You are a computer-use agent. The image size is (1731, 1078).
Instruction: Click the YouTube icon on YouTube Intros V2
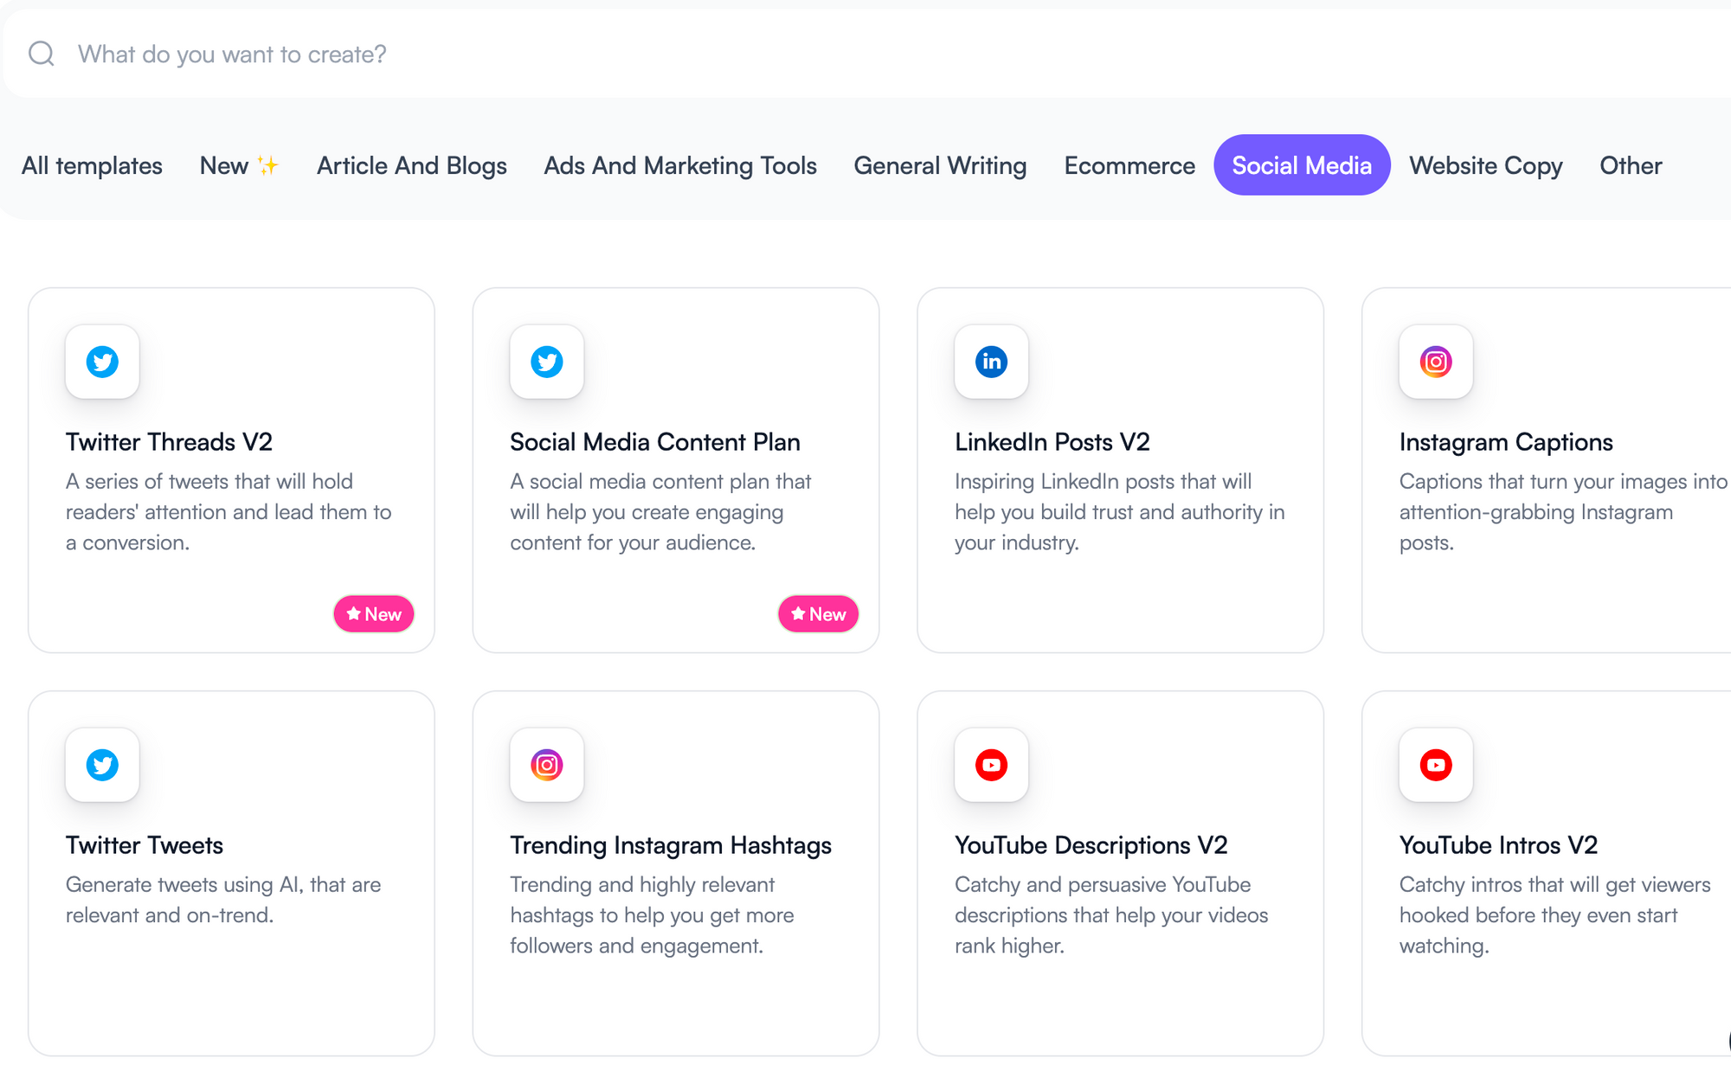pos(1435,765)
